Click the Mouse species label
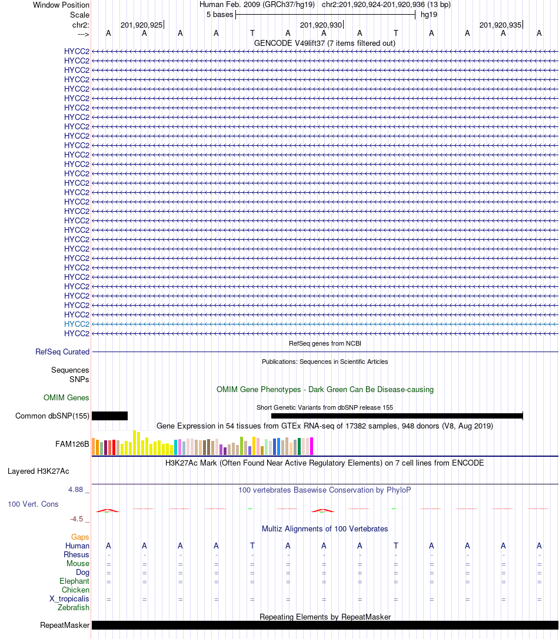Screen dimensions: 559x639 click(78, 564)
